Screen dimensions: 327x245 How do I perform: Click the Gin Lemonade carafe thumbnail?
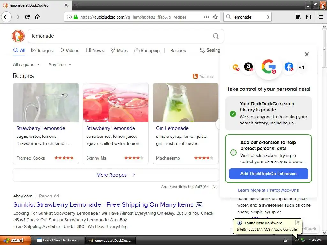pos(186,102)
